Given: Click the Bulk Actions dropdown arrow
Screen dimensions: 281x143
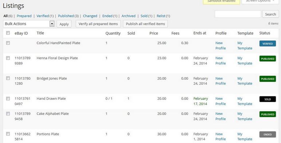Looking at the screenshot, I should (52, 24).
